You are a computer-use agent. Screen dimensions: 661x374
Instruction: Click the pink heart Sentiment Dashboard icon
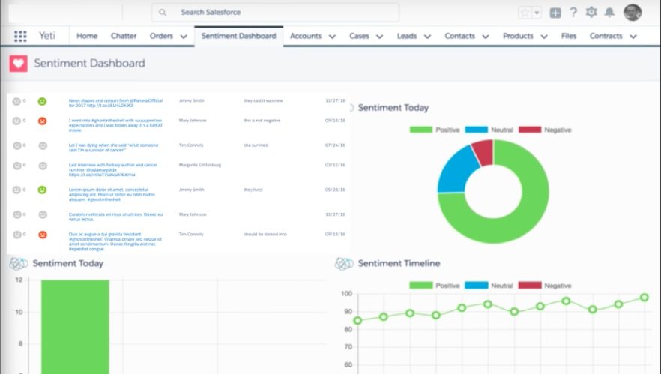pyautogui.click(x=19, y=64)
